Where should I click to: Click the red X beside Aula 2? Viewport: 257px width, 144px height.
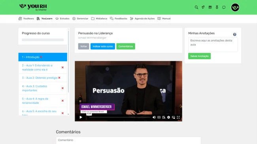[x=59, y=78]
